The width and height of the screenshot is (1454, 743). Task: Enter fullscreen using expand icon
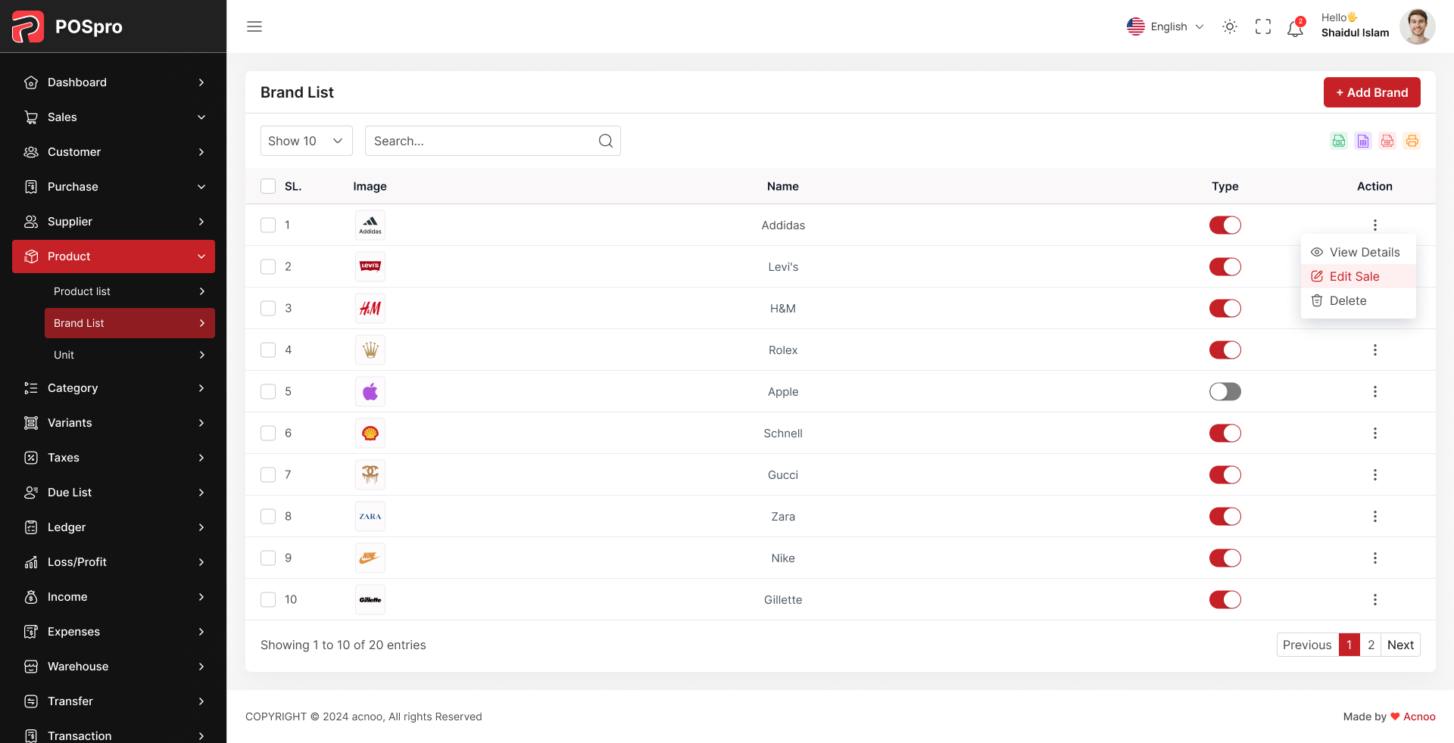click(1262, 26)
